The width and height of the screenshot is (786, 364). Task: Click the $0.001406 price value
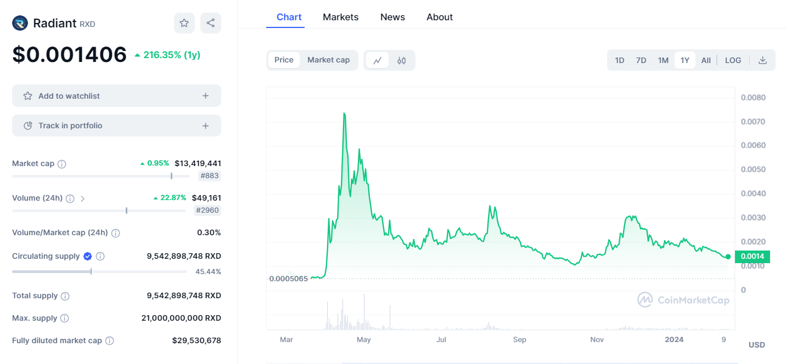point(70,54)
